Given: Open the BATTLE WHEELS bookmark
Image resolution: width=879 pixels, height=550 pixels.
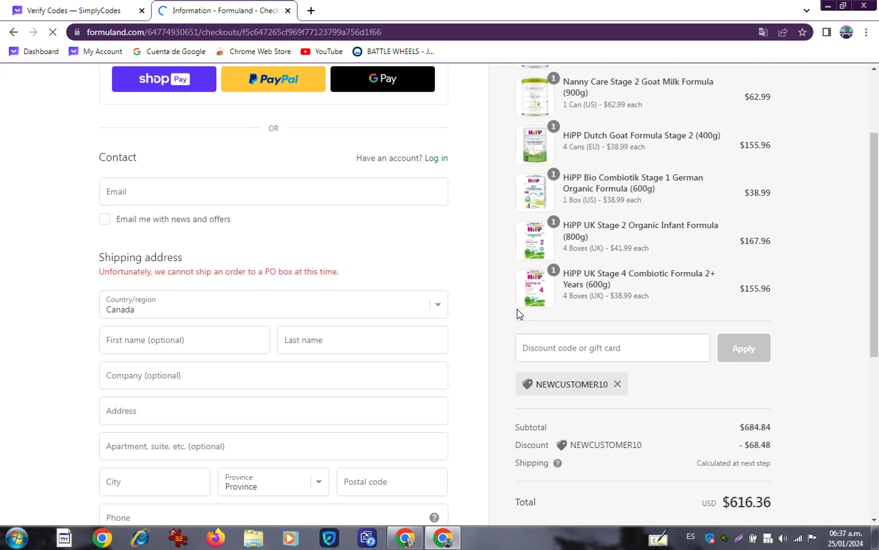Looking at the screenshot, I should coord(393,52).
